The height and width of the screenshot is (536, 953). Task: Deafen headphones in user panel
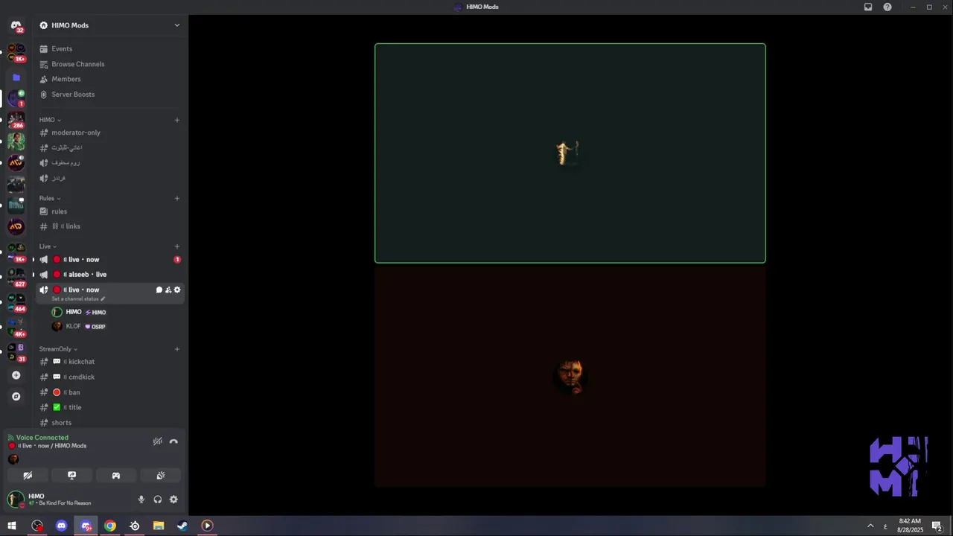[x=158, y=500]
